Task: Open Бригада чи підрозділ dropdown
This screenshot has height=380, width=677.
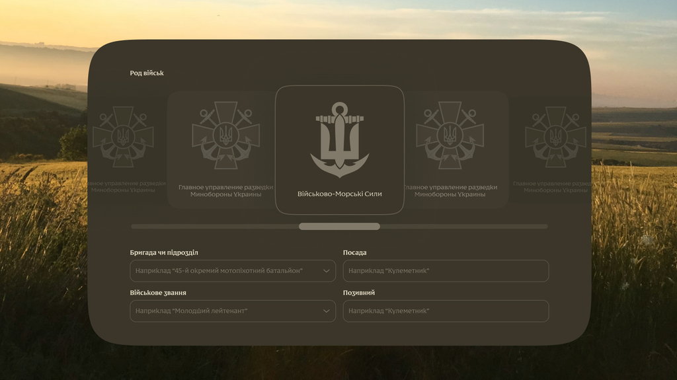Action: 233,271
